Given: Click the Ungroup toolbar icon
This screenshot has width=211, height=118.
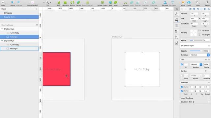Looking at the screenshot, I should pyautogui.click(x=19, y=3).
